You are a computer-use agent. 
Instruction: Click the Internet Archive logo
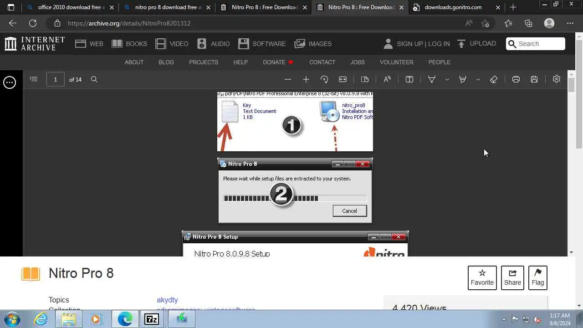(35, 44)
